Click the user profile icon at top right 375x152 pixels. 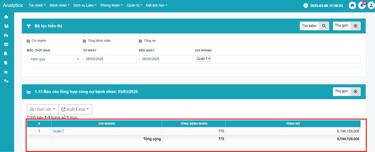coord(371,5)
